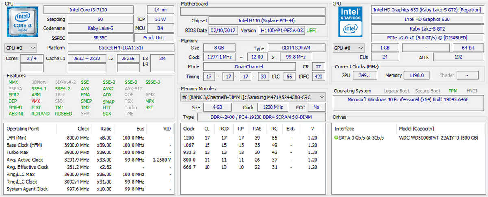Image resolution: width=488 pixels, height=197 pixels.
Task: Click the Legacy Boot indicator
Action: 396,91
